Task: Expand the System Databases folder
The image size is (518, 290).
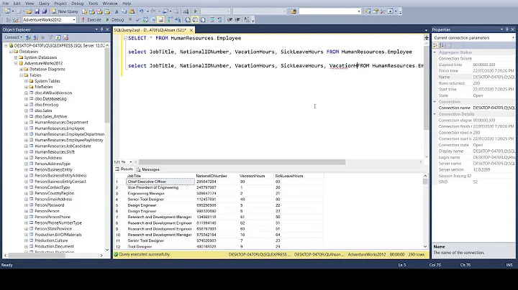Action: [14, 57]
